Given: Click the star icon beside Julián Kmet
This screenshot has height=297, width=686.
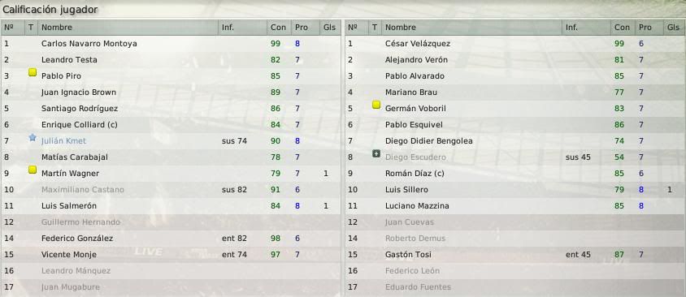Looking at the screenshot, I should 33,138.
